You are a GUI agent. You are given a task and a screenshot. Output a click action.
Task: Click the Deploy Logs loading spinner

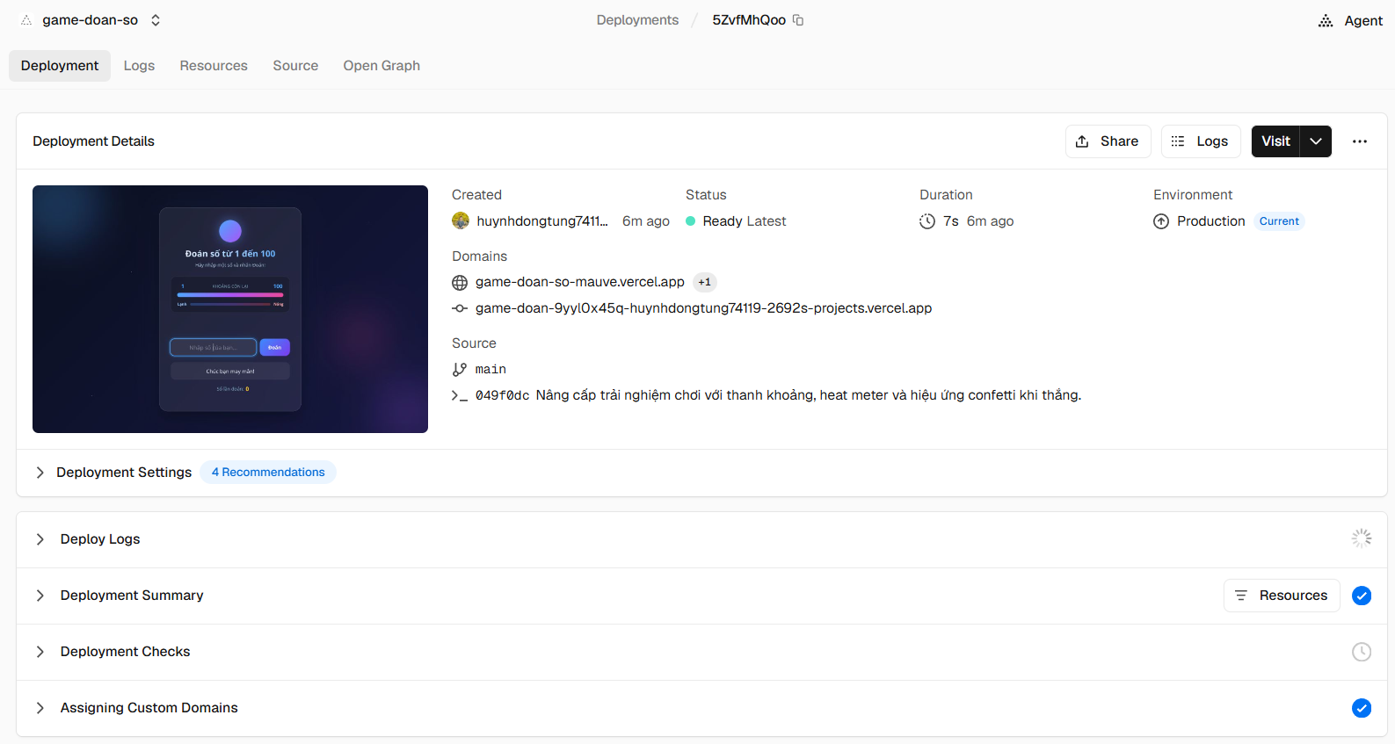(1362, 538)
